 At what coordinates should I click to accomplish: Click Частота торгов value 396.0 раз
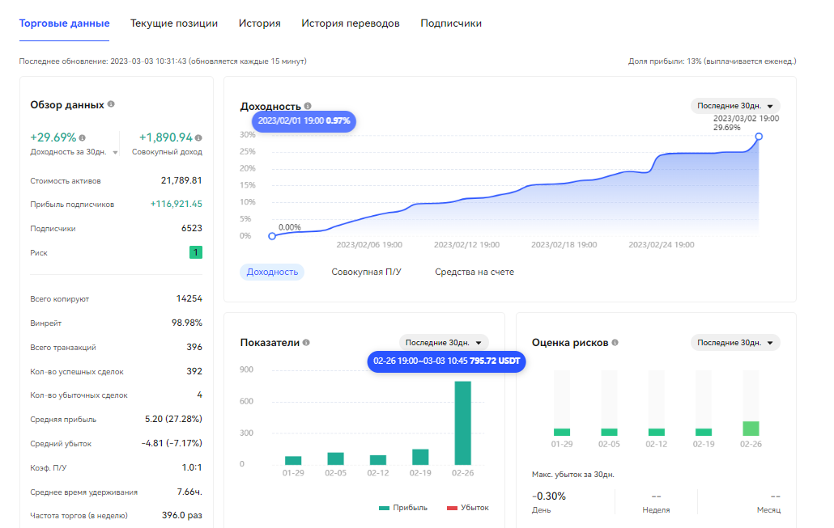pos(182,515)
